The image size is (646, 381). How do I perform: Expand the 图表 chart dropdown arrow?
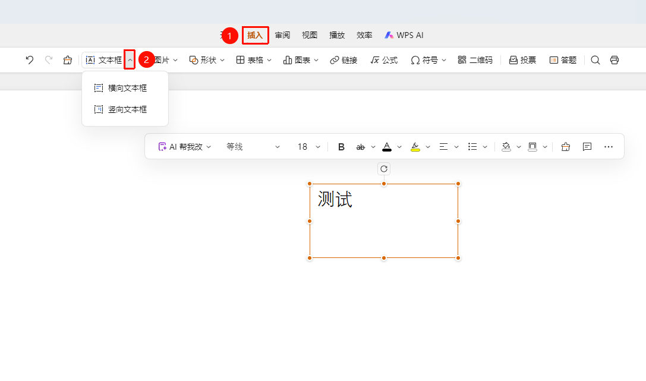tap(316, 60)
